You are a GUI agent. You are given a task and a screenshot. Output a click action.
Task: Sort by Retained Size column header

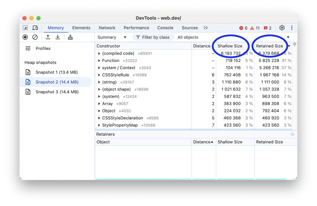point(270,46)
